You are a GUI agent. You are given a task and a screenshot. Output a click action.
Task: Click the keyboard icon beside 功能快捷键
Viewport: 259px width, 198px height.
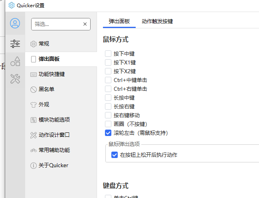[34, 74]
